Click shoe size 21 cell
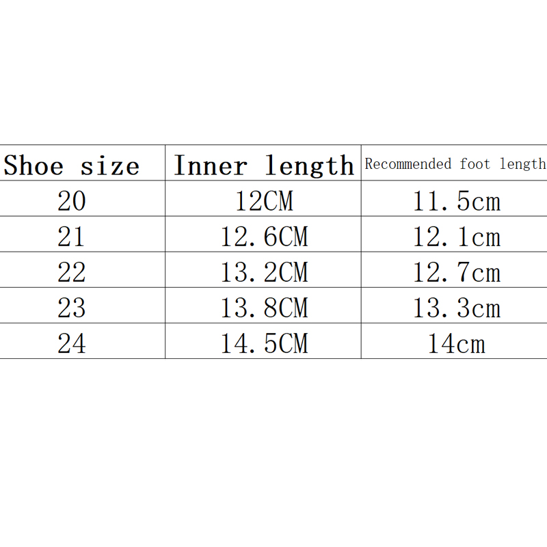547x547 pixels. [72, 237]
